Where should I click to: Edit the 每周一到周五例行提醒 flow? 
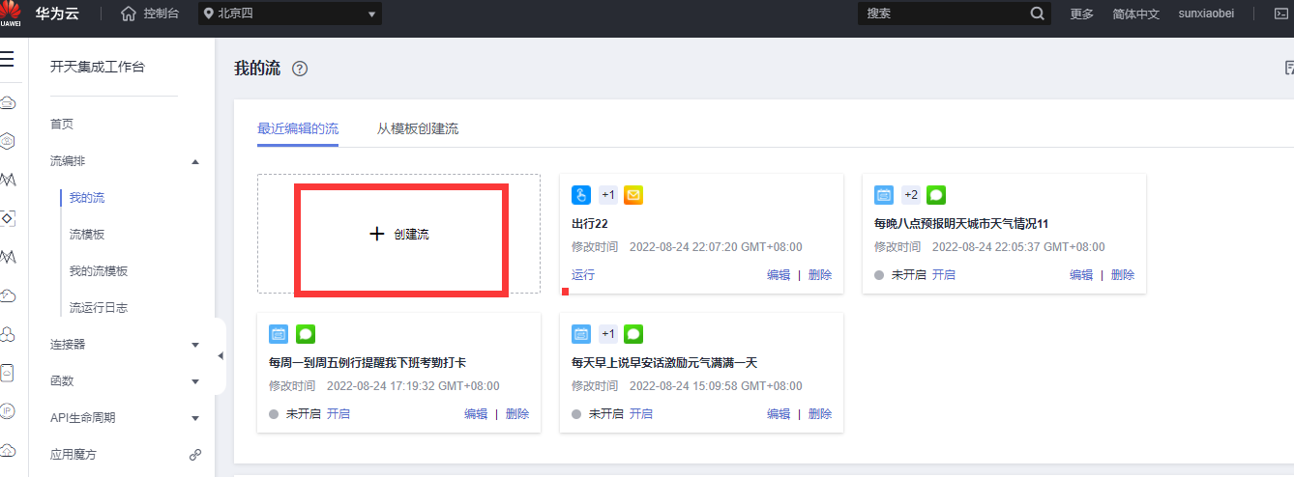pos(476,414)
